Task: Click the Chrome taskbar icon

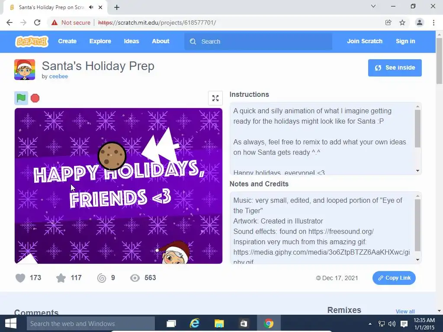Action: [x=268, y=323]
